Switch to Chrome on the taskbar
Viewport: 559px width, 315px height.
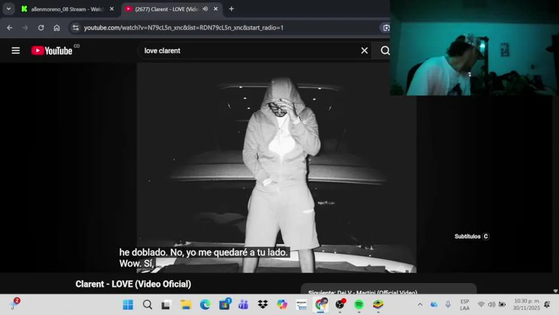pyautogui.click(x=321, y=304)
